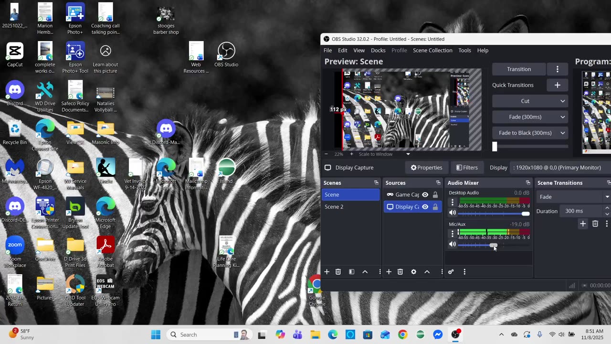
Task: Open Mic/Aux options three-dot menu
Action: (453, 234)
